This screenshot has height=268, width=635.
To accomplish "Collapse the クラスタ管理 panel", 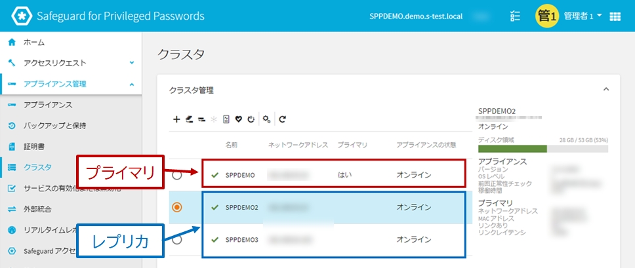I will 606,89.
